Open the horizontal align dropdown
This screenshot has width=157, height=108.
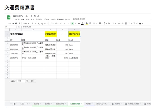click(101, 23)
